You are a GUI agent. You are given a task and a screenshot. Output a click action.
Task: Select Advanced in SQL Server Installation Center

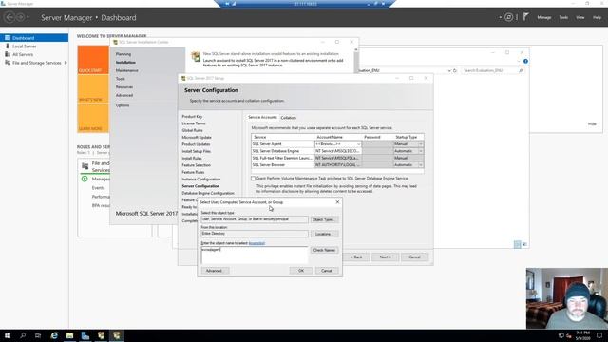[124, 95]
